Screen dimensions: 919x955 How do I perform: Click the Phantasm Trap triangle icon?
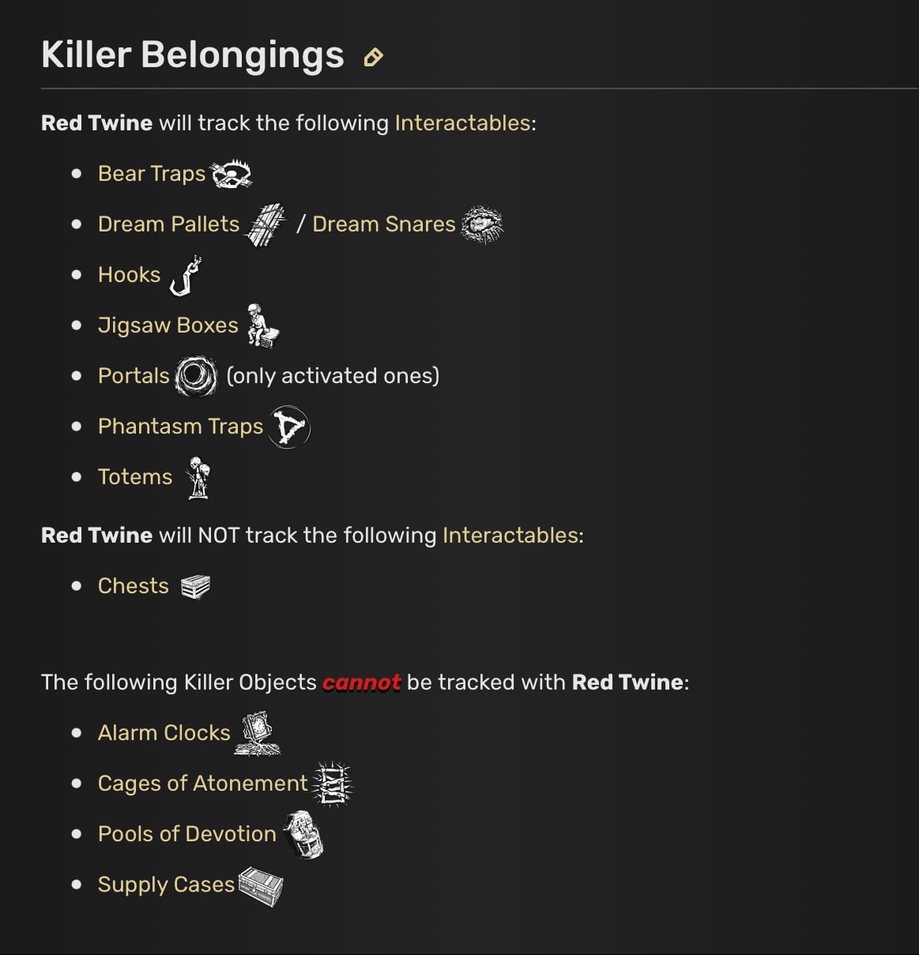tap(289, 427)
